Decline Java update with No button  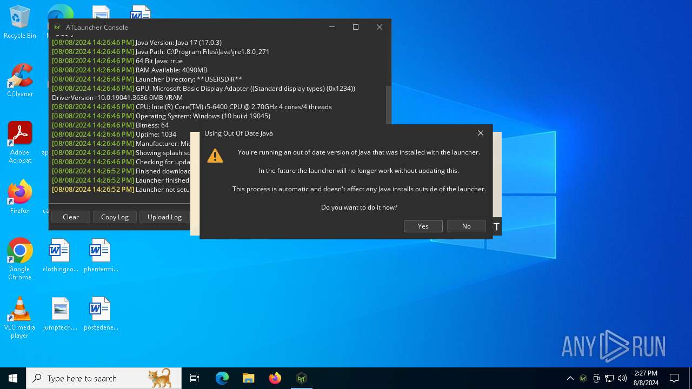coord(466,226)
